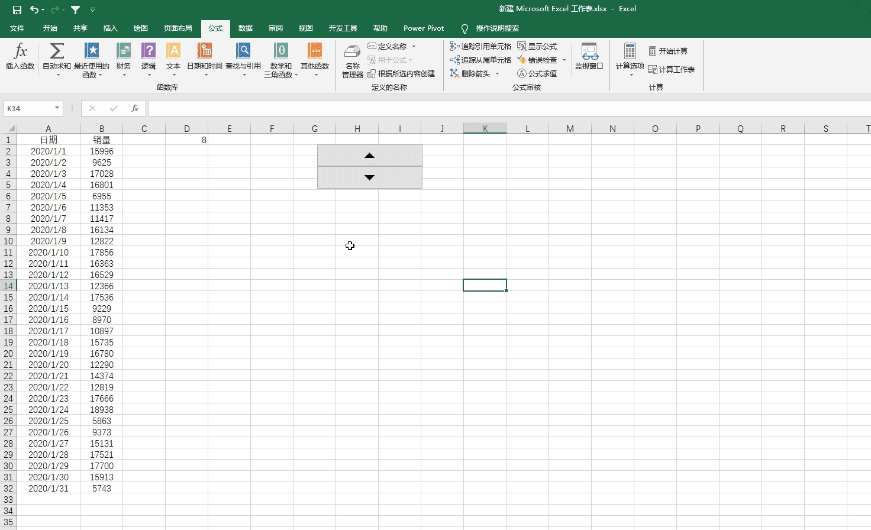This screenshot has width=871, height=530.
Task: Click the Save icon in quick access toolbar
Action: [x=17, y=9]
